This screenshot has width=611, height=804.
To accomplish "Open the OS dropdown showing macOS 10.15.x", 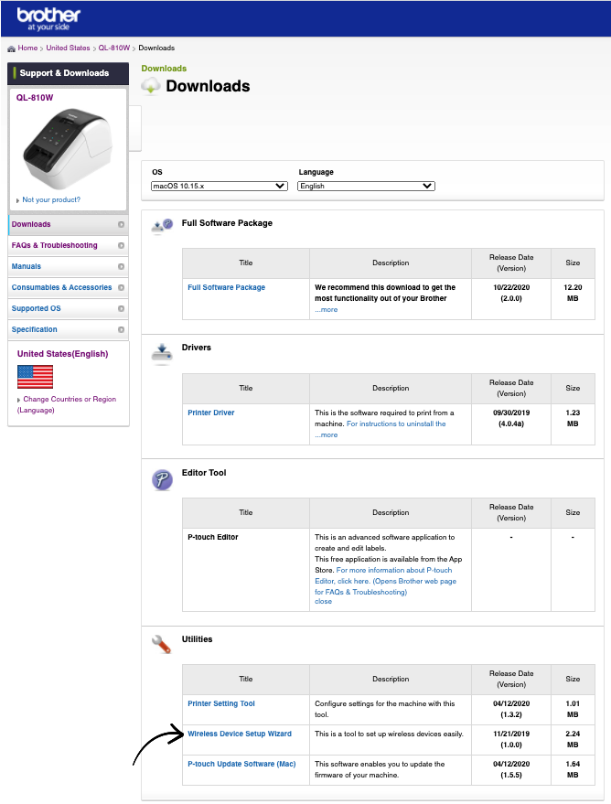I will (x=220, y=186).
